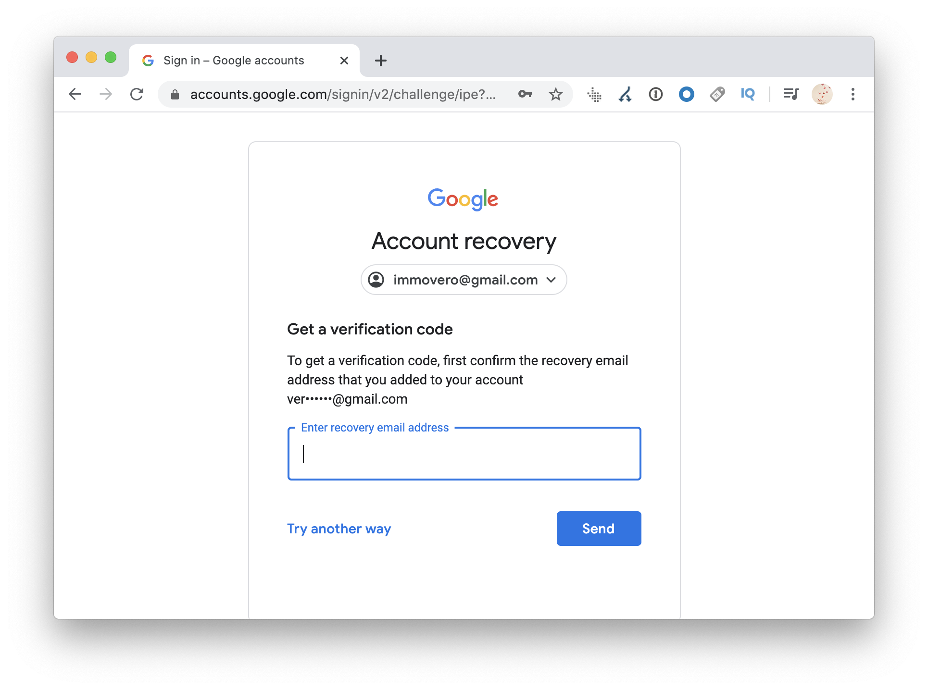Click the browser back navigation arrow
The image size is (928, 690).
(x=75, y=94)
